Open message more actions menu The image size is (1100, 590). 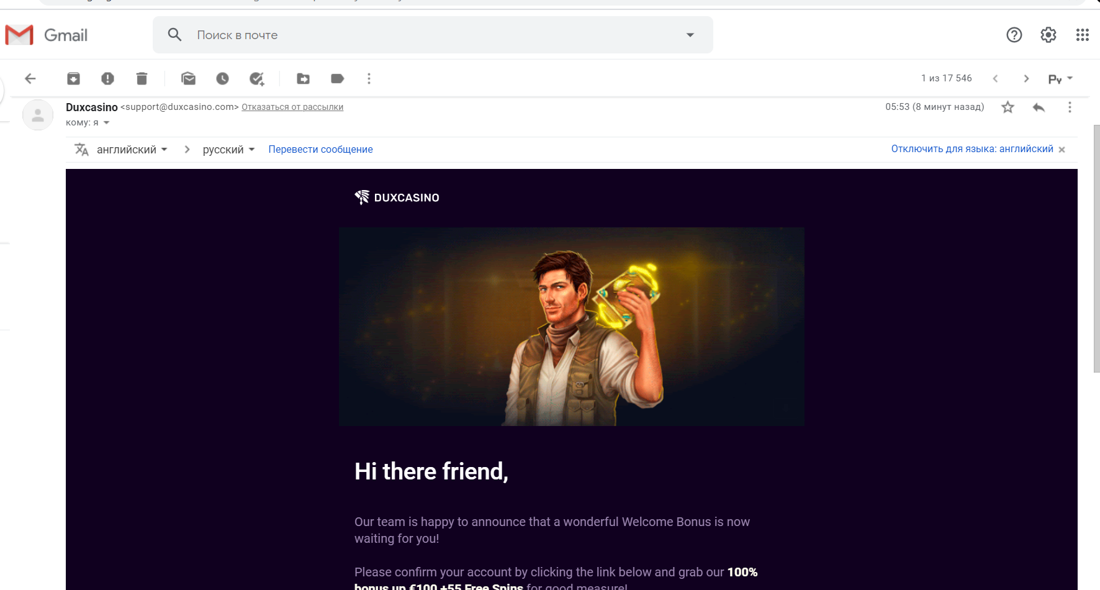tap(1070, 107)
